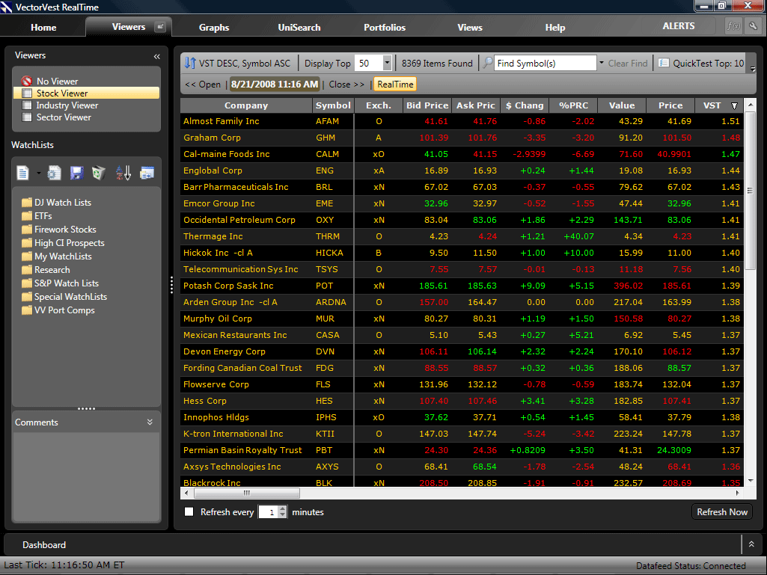Click the horizontal scrollbar below the stock table
This screenshot has height=575, width=767.
pos(247,493)
